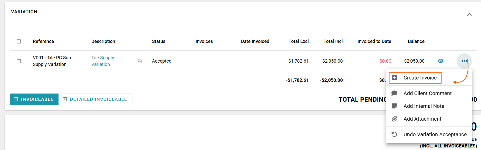Tick the select-all checkbox in header
Image resolution: width=481 pixels, height=150 pixels.
pos(19,41)
